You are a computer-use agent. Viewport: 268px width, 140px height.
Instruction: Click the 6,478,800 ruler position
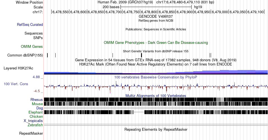[149, 12]
